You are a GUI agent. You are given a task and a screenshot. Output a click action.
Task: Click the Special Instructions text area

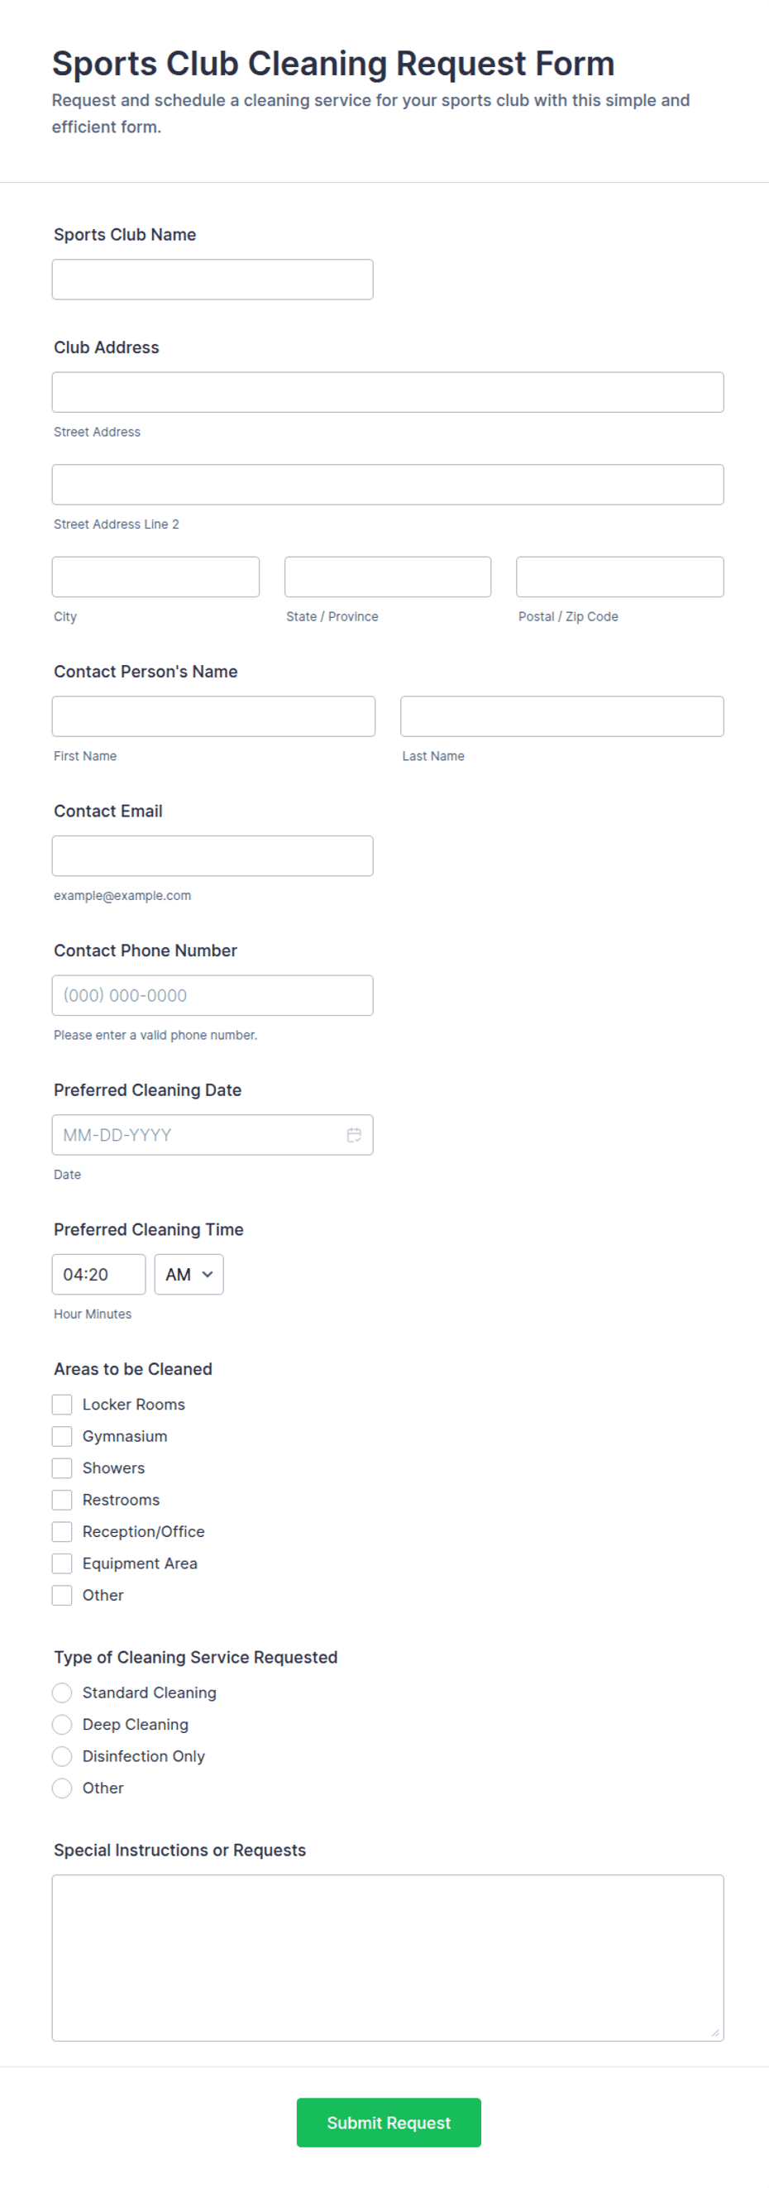(x=388, y=1958)
